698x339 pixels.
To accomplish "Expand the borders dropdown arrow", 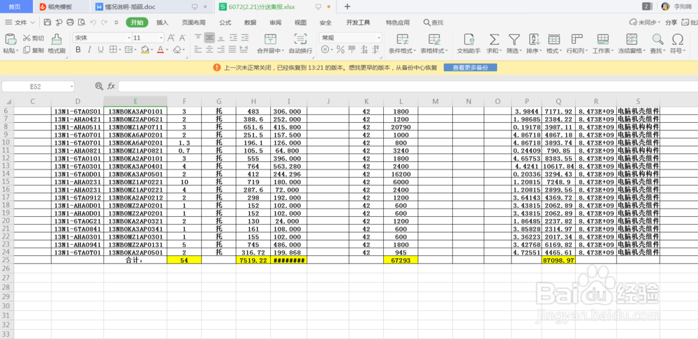I will click(120, 50).
